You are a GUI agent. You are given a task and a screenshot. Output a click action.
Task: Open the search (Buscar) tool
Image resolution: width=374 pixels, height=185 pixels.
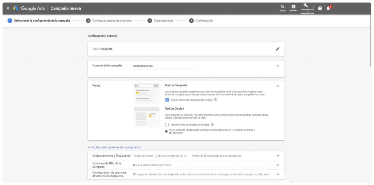pos(283,8)
